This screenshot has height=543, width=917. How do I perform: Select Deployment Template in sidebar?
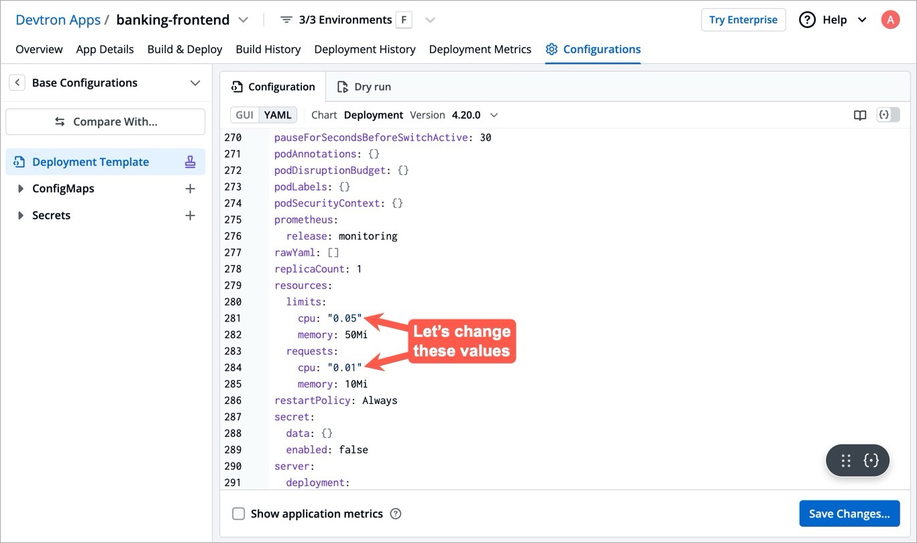tap(91, 162)
